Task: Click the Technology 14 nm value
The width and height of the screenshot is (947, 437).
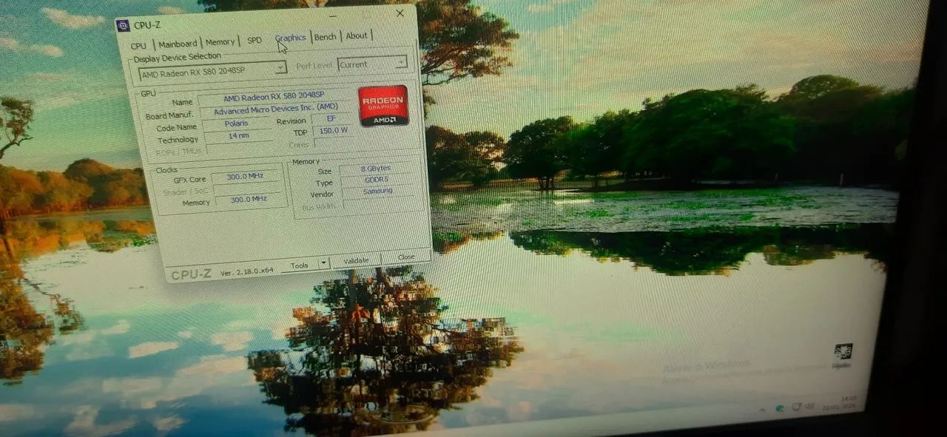Action: click(x=238, y=137)
